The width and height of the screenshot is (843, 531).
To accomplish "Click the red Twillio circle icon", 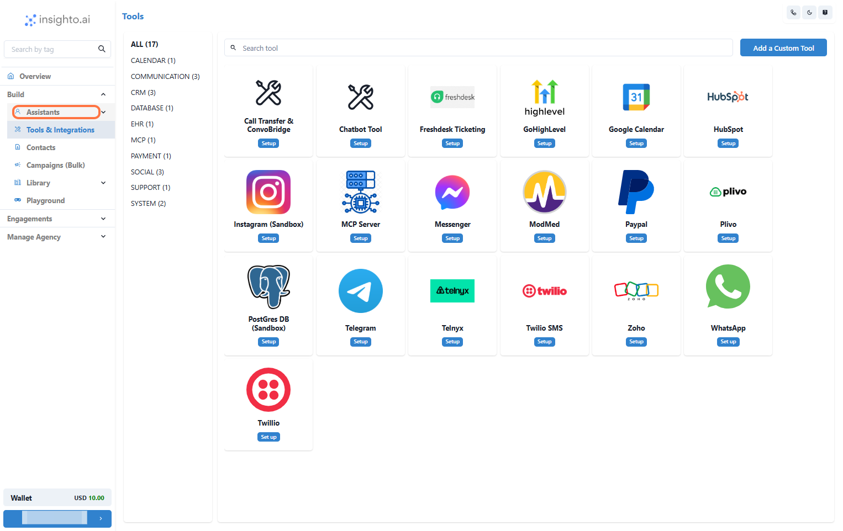I will point(268,390).
